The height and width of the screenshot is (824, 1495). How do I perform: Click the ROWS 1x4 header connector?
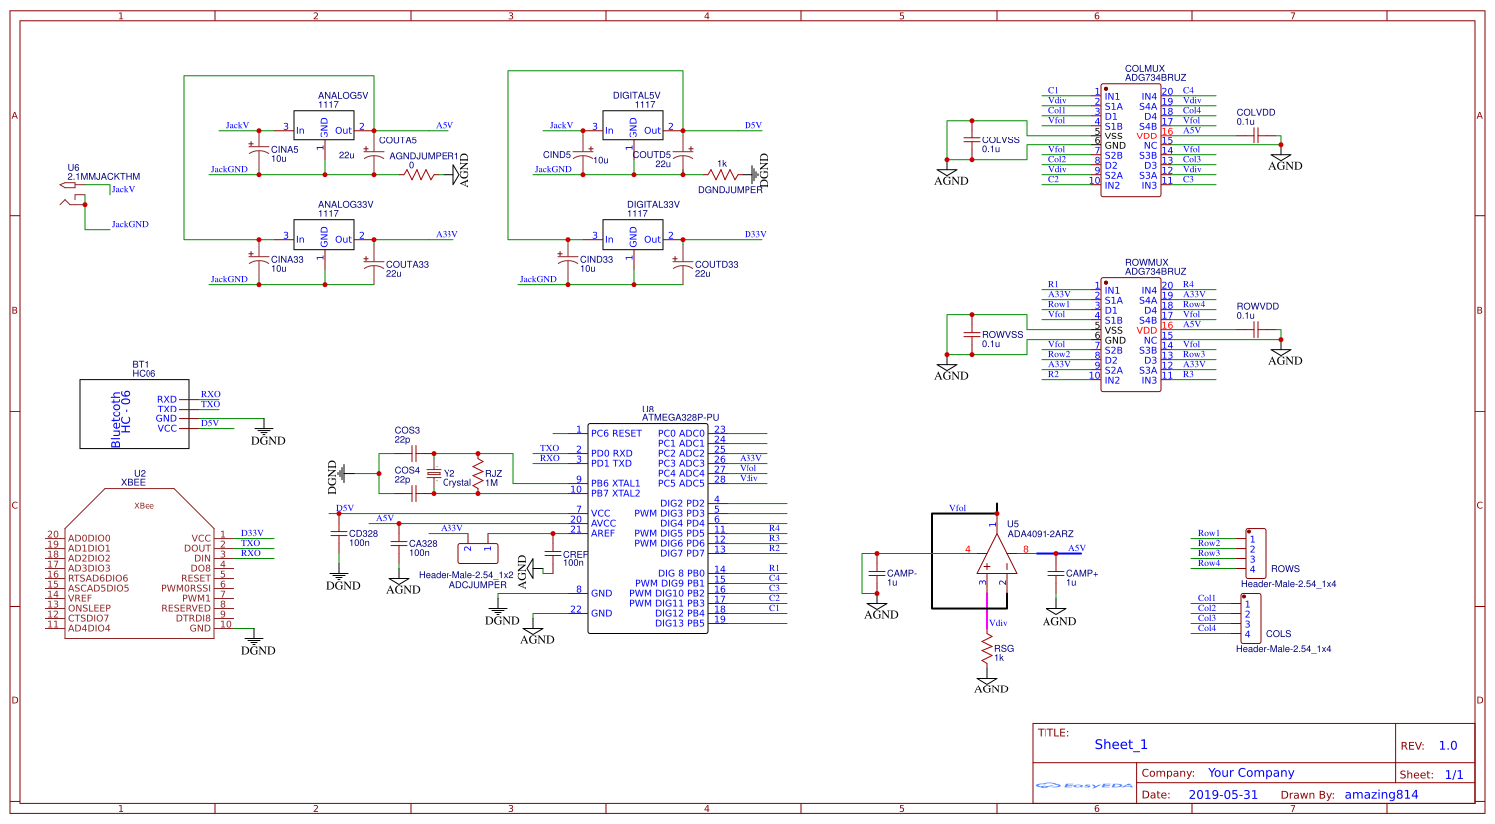pyautogui.click(x=1255, y=553)
